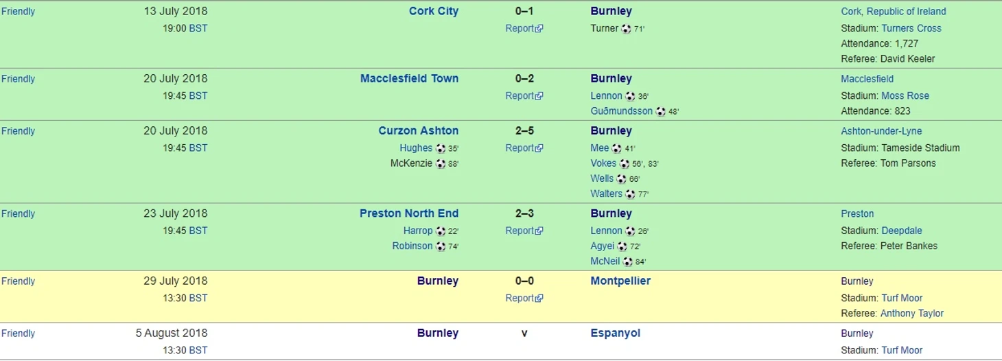The height and width of the screenshot is (361, 1002).
Task: Open the Montpellier team page
Action: pyautogui.click(x=620, y=281)
